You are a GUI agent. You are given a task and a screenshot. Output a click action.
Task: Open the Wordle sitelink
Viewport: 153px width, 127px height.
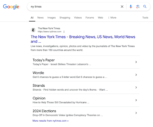tap(38, 73)
